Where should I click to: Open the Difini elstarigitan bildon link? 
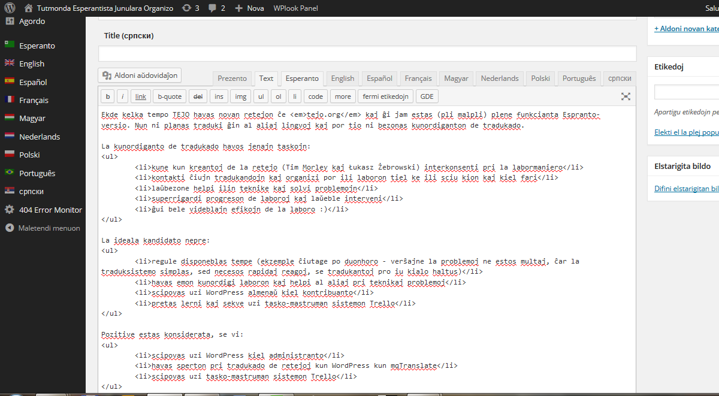(x=687, y=189)
